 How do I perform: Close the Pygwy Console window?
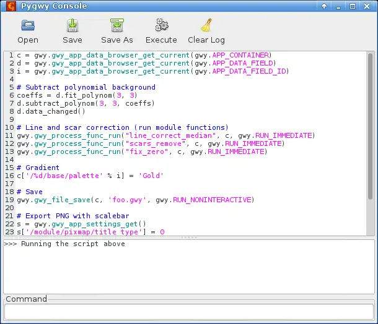(x=367, y=6)
